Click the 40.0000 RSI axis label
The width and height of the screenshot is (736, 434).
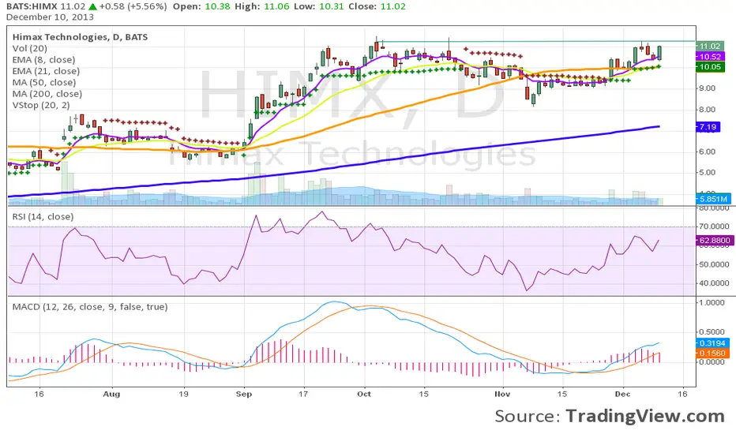coord(714,283)
